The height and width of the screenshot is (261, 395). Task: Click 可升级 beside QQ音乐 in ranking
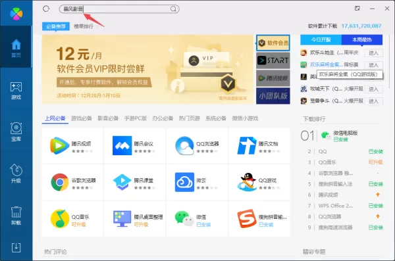376,162
